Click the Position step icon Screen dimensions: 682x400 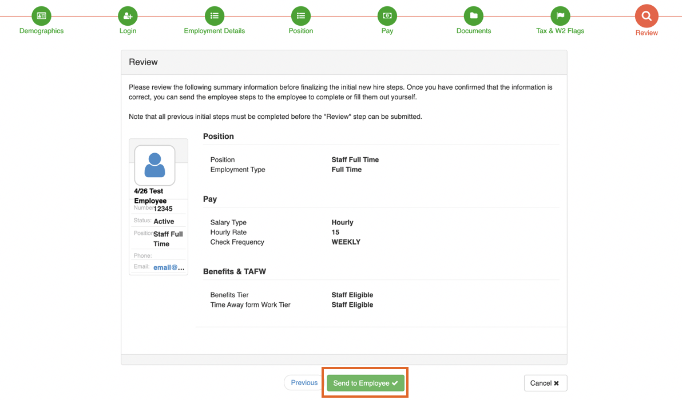pyautogui.click(x=300, y=16)
